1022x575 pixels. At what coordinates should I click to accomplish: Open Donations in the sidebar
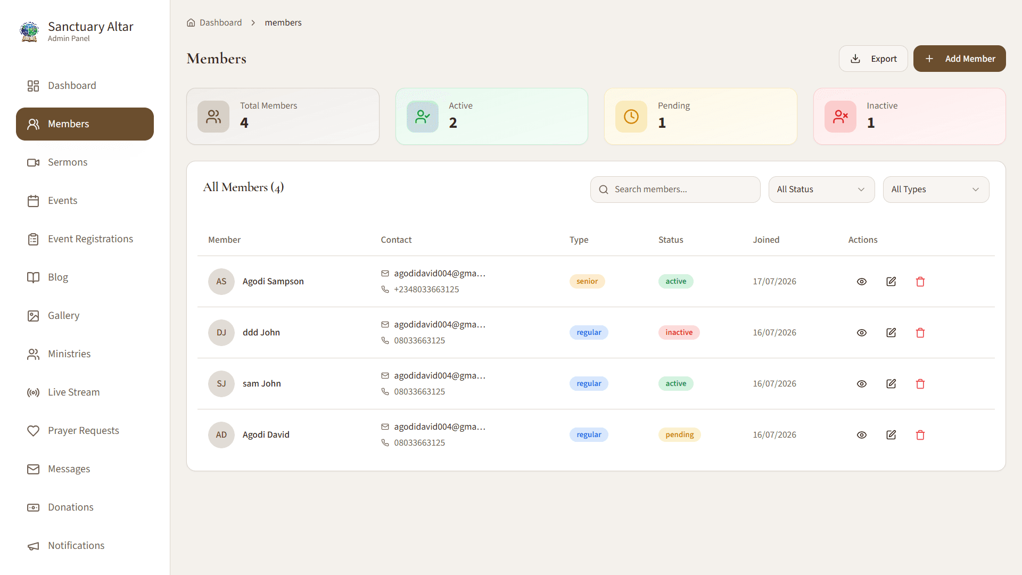85,507
